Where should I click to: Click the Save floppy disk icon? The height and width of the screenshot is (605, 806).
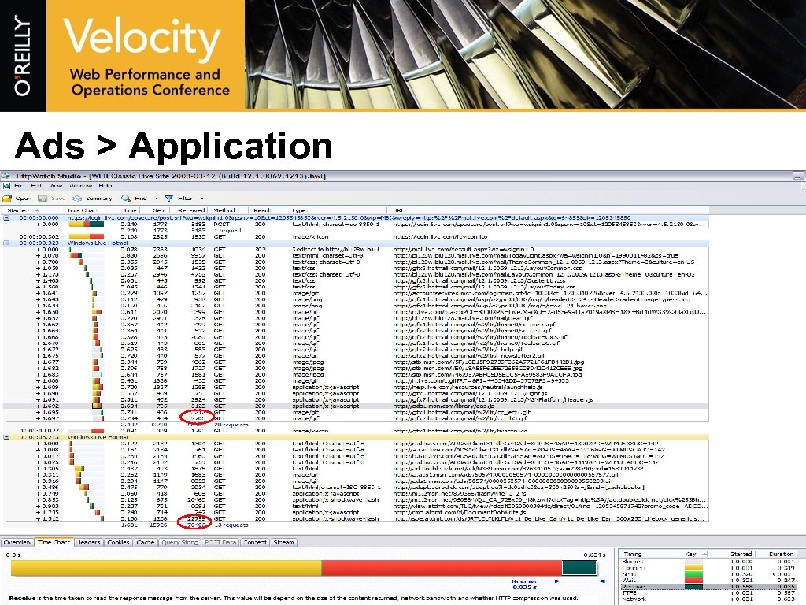[43, 198]
